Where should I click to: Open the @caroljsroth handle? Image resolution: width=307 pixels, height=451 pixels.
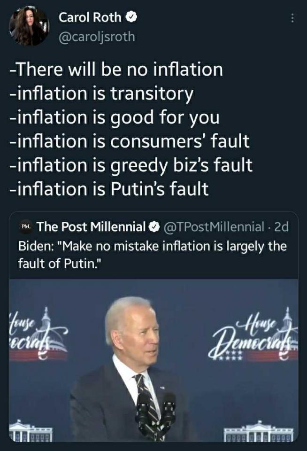point(97,36)
